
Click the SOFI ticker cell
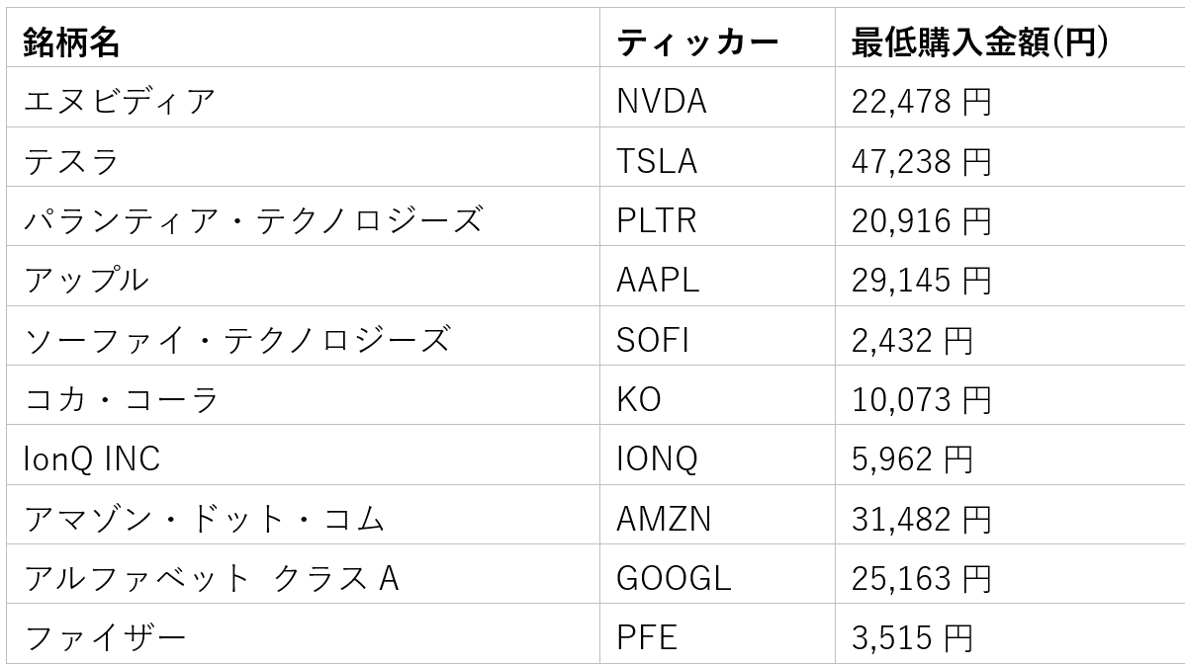pyautogui.click(x=652, y=340)
